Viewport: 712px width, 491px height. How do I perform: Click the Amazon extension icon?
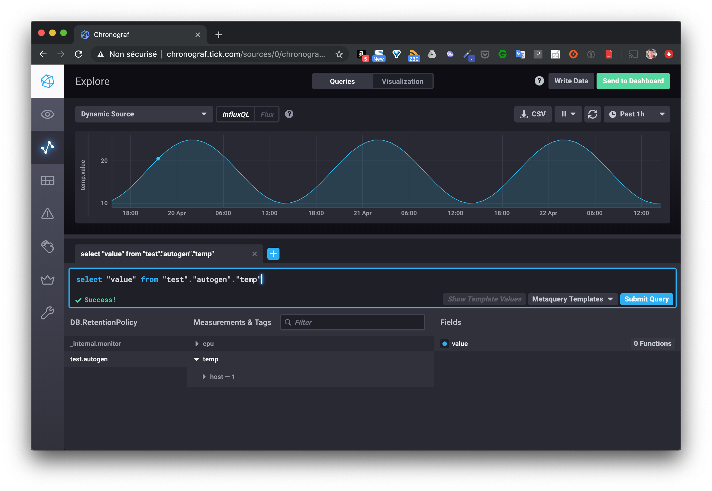(362, 55)
